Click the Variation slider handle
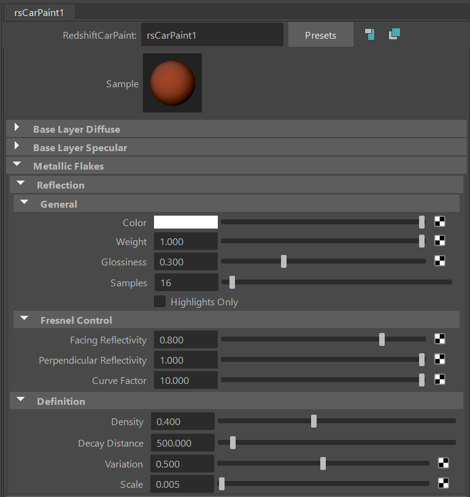This screenshot has width=470, height=497. point(323,463)
